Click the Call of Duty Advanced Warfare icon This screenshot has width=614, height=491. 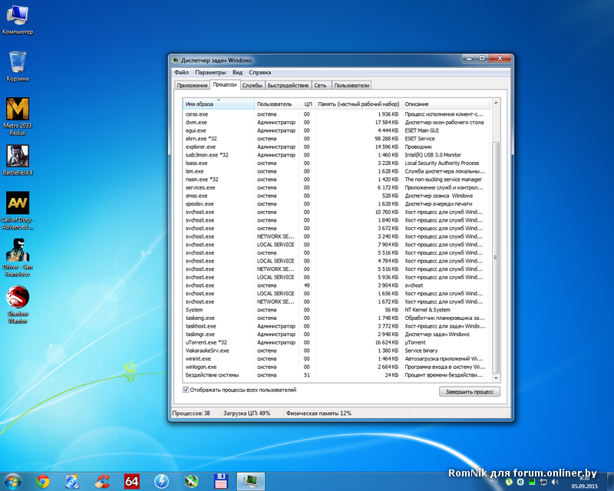[x=17, y=204]
